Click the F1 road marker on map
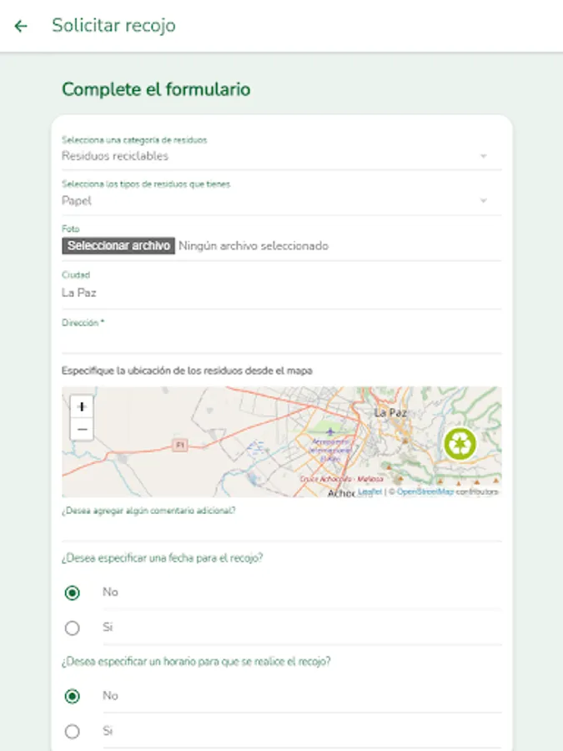563x751 pixels. click(179, 446)
